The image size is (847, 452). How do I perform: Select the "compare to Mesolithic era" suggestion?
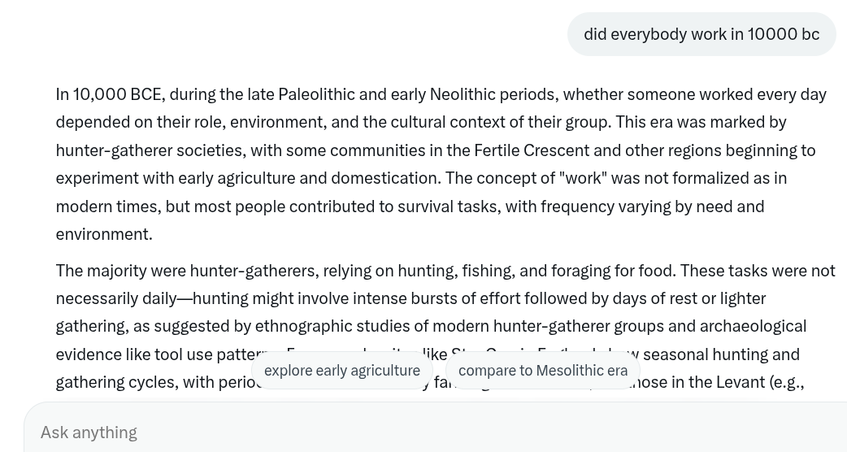543,371
